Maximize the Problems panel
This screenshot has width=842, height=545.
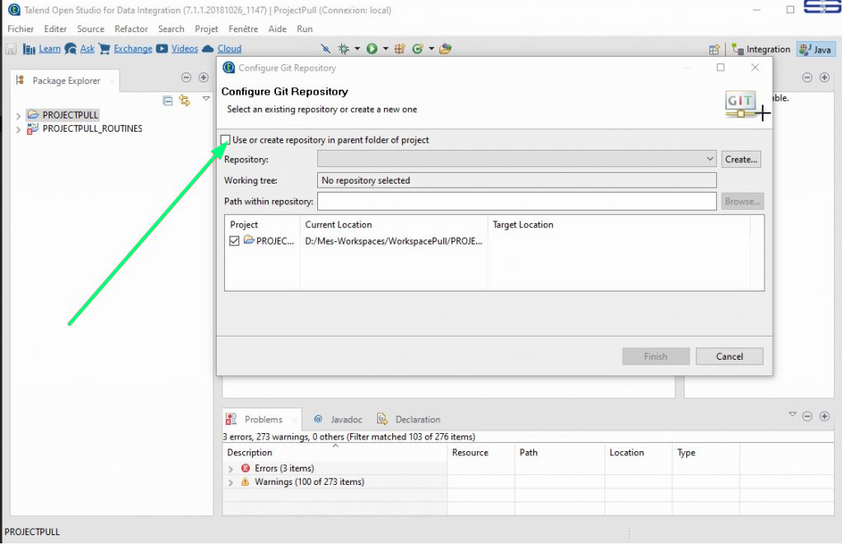824,417
